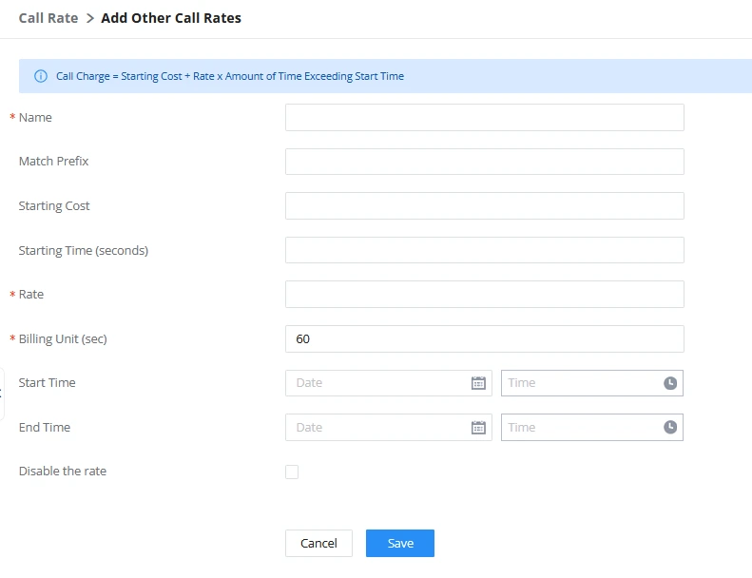
Task: Open the Start Time Date picker field
Action: pos(389,383)
